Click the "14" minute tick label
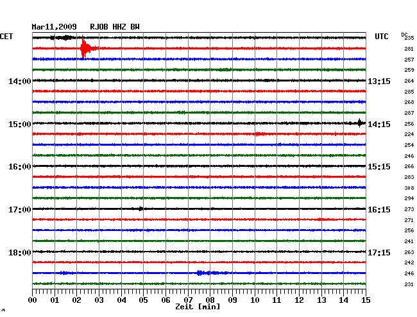 point(343,300)
